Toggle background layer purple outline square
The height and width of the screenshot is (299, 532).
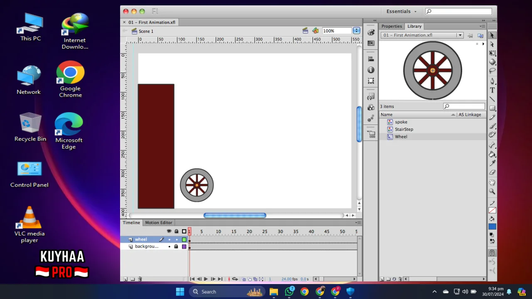pyautogui.click(x=184, y=247)
